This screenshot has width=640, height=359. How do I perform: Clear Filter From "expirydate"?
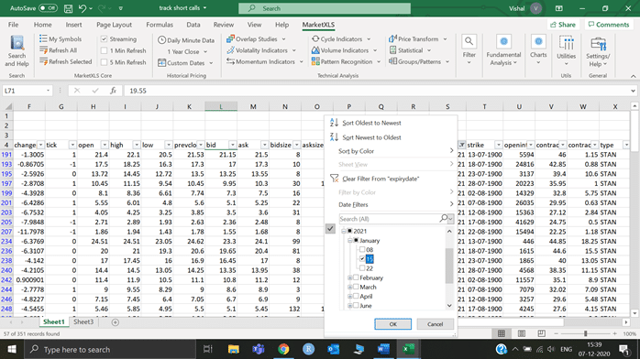pos(381,179)
